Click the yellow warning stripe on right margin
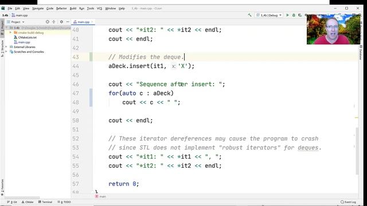 click(357, 117)
